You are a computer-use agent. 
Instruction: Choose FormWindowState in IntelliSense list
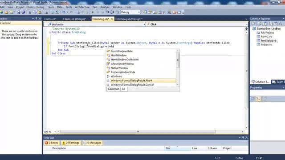(x=141, y=51)
